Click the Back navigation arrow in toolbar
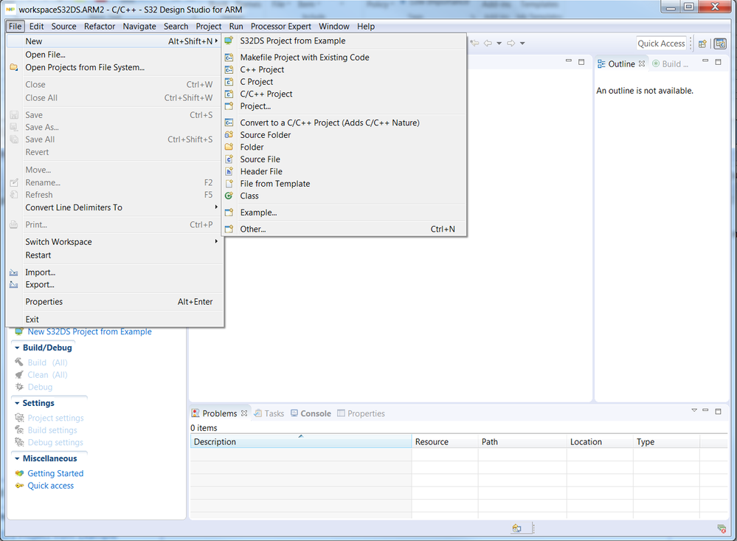The width and height of the screenshot is (737, 541). pos(488,44)
